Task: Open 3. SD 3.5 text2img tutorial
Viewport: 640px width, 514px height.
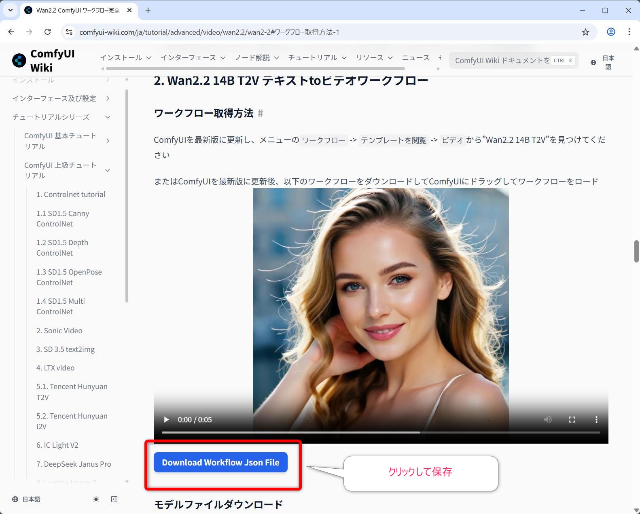Action: tap(66, 349)
